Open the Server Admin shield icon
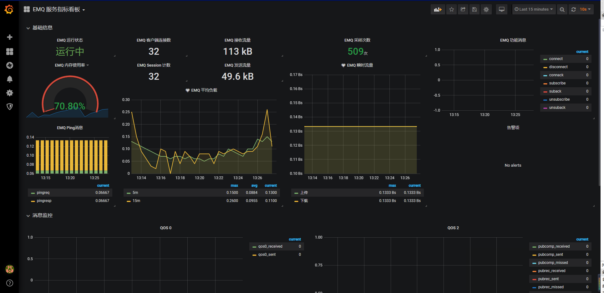This screenshot has width=604, height=293. (x=10, y=107)
